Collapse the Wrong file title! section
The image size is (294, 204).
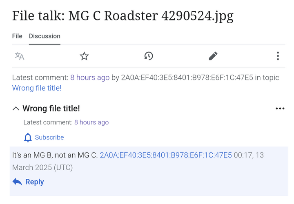(x=16, y=109)
